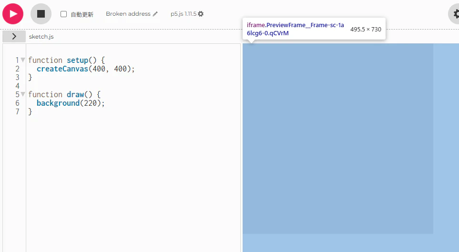Collapse the setup function fold arrow

[x=23, y=60]
